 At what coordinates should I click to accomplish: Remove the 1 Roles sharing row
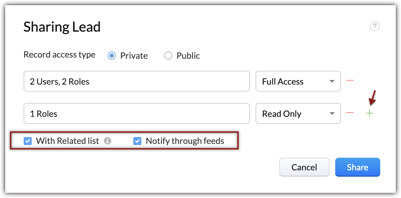(x=350, y=113)
